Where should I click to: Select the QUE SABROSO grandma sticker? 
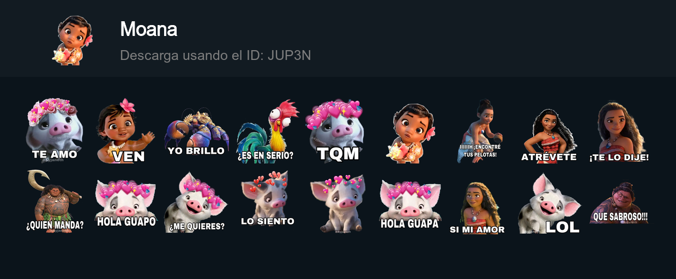619,203
